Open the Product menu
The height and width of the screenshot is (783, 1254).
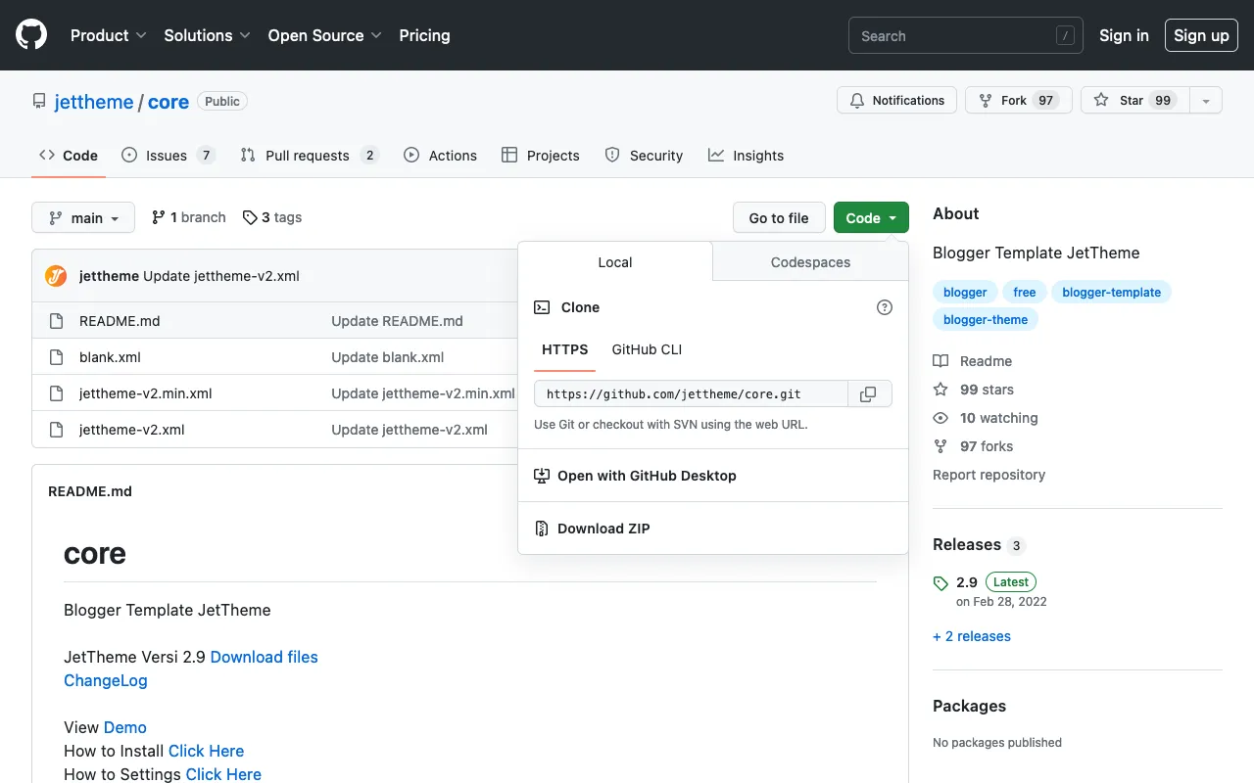point(109,35)
